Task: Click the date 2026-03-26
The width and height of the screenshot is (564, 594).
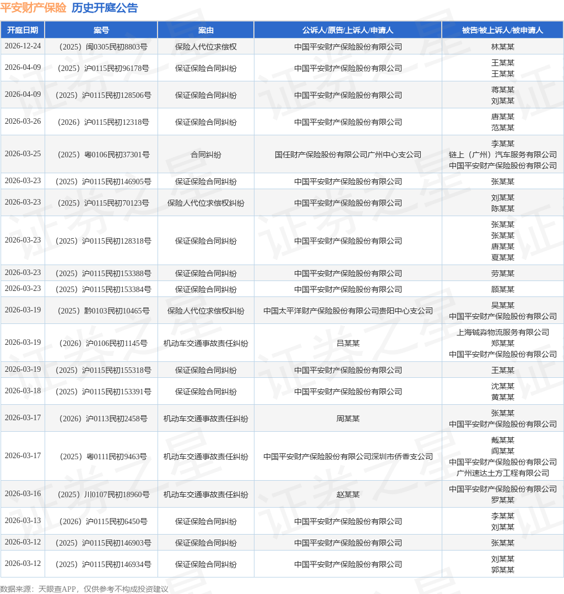Action: (23, 121)
